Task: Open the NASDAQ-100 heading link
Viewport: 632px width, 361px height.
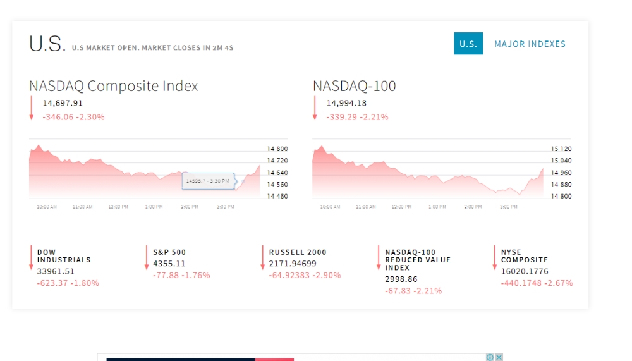Action: point(355,86)
